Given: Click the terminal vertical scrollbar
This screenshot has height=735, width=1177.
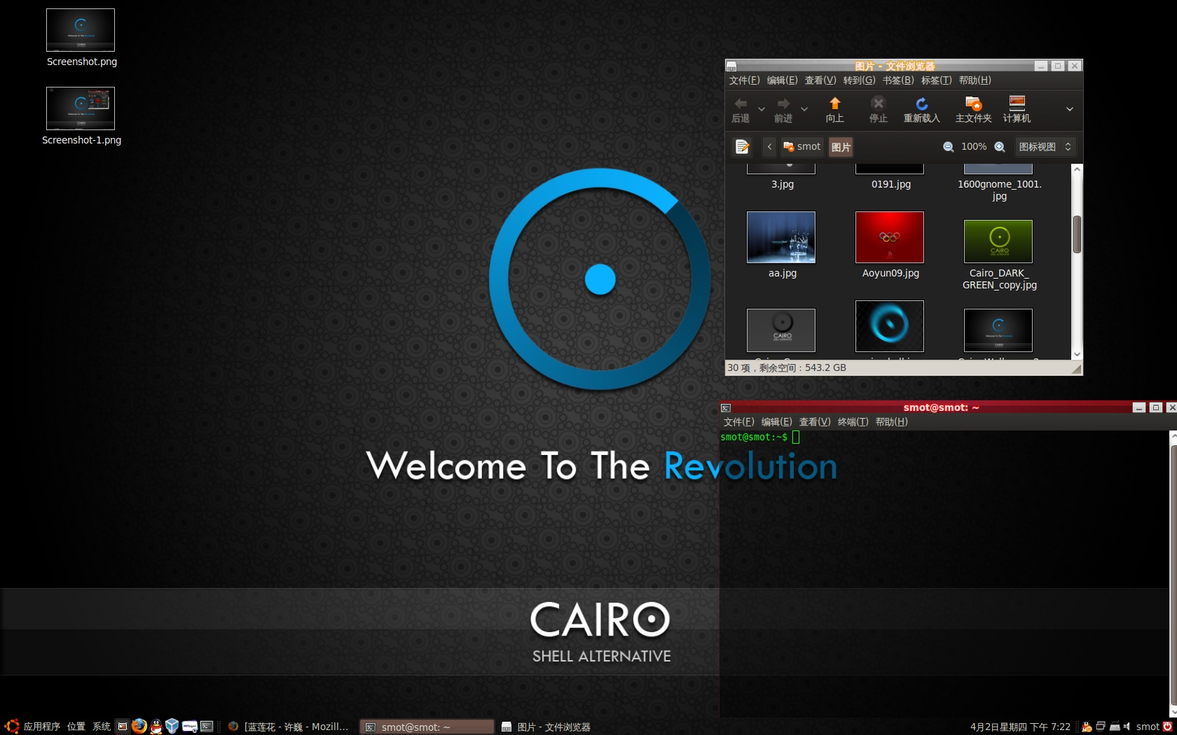Looking at the screenshot, I should (x=1173, y=574).
